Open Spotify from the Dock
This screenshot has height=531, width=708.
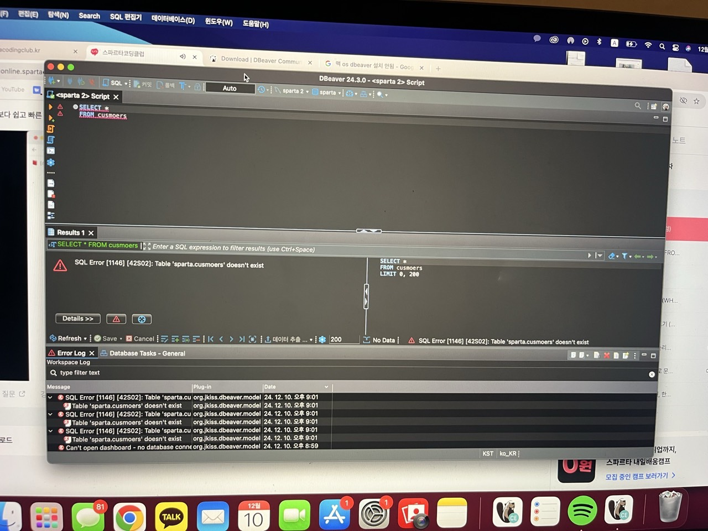582,511
